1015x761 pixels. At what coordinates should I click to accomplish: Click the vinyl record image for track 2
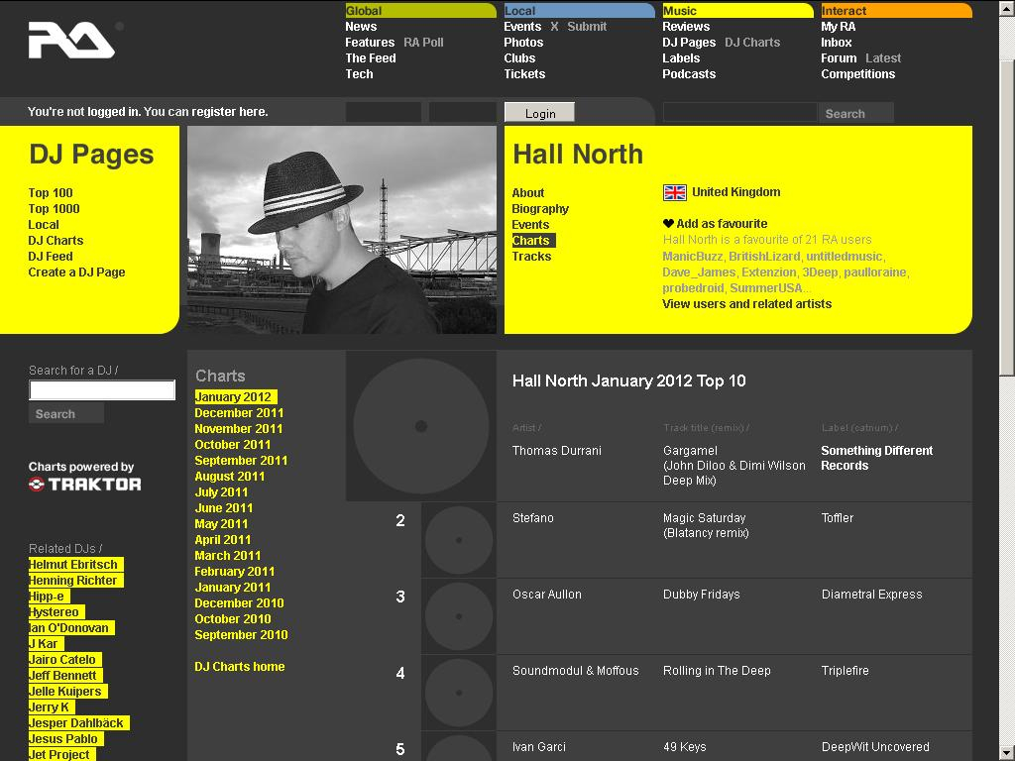click(458, 540)
